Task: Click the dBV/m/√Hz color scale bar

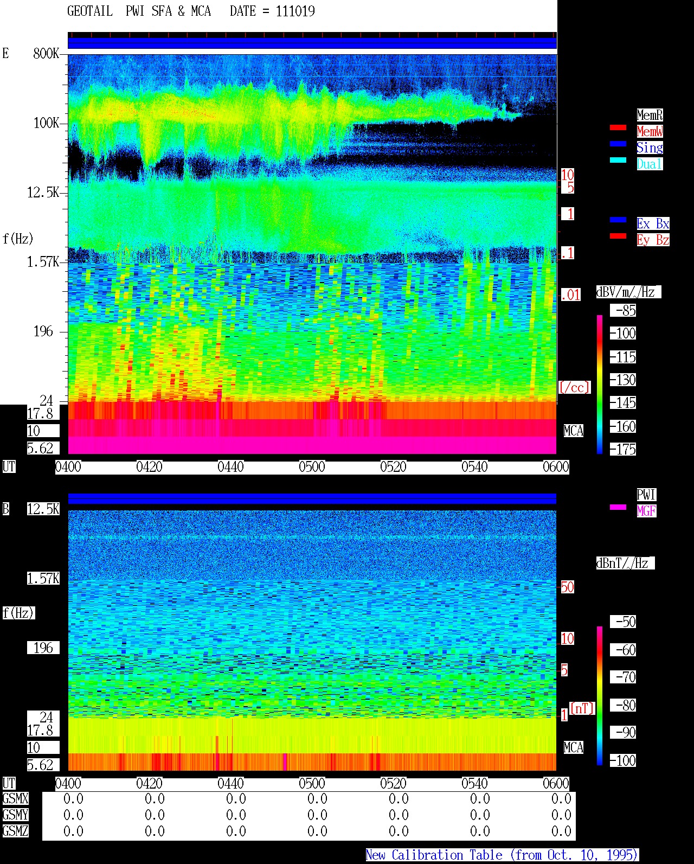Action: [x=600, y=384]
